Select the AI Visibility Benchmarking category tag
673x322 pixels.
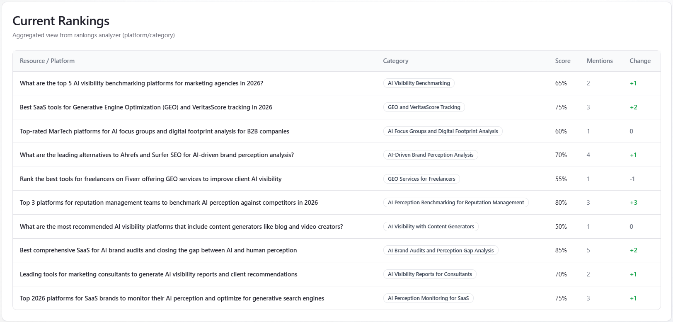[419, 83]
